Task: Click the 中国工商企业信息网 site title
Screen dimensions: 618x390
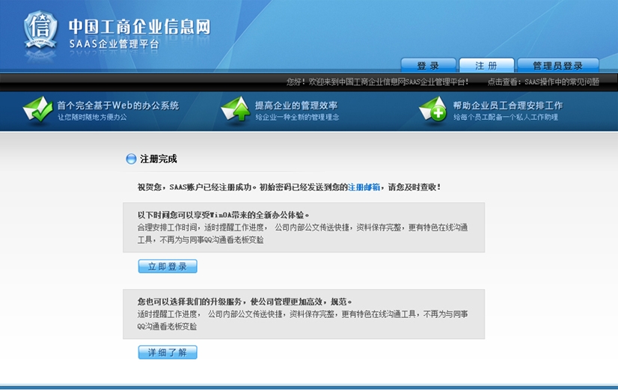Action: (139, 27)
